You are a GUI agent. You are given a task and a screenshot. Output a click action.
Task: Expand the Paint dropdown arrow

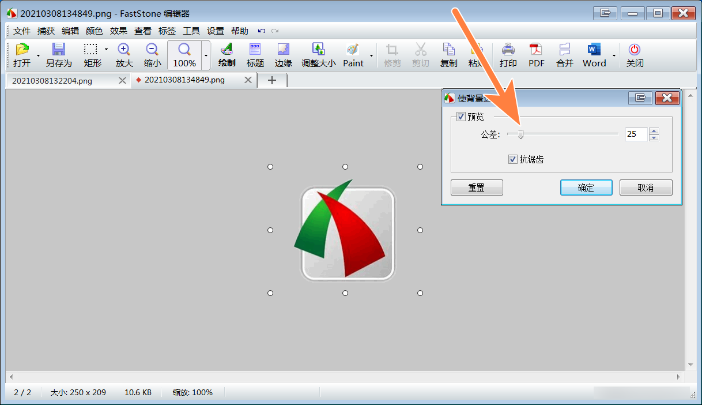tap(371, 55)
